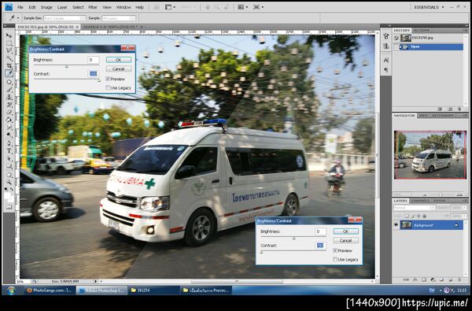Select the Path Selection tool
Screen dimensions: 472x311
coord(9,159)
